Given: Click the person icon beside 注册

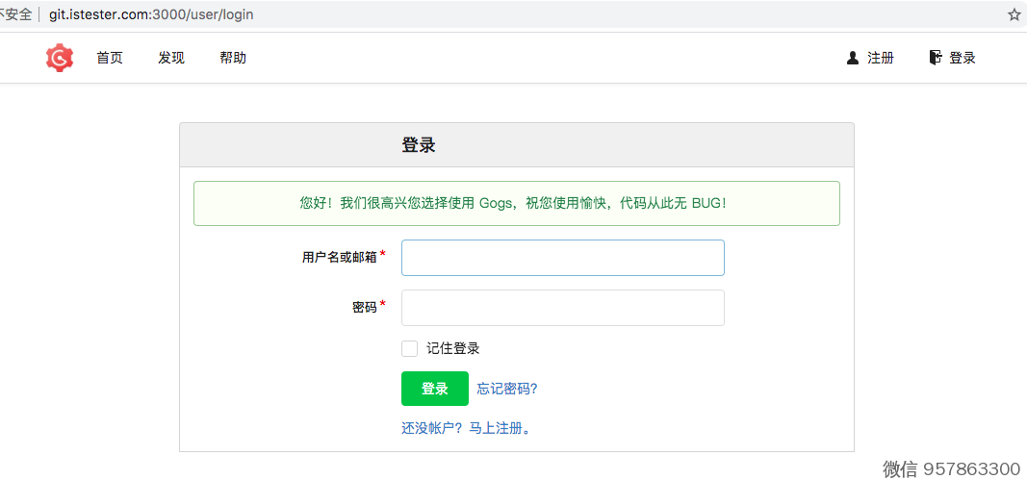Looking at the screenshot, I should [x=852, y=58].
